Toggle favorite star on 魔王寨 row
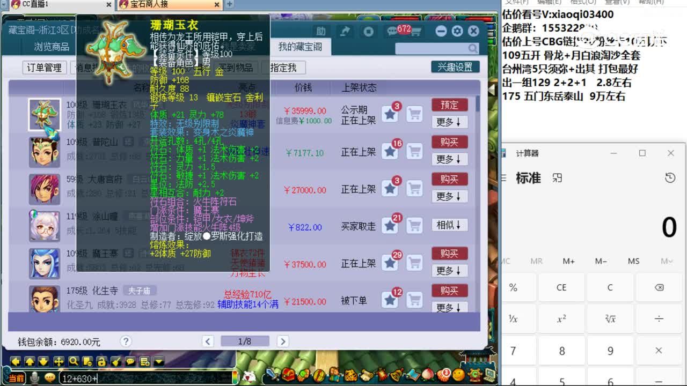The image size is (687, 386). click(390, 263)
